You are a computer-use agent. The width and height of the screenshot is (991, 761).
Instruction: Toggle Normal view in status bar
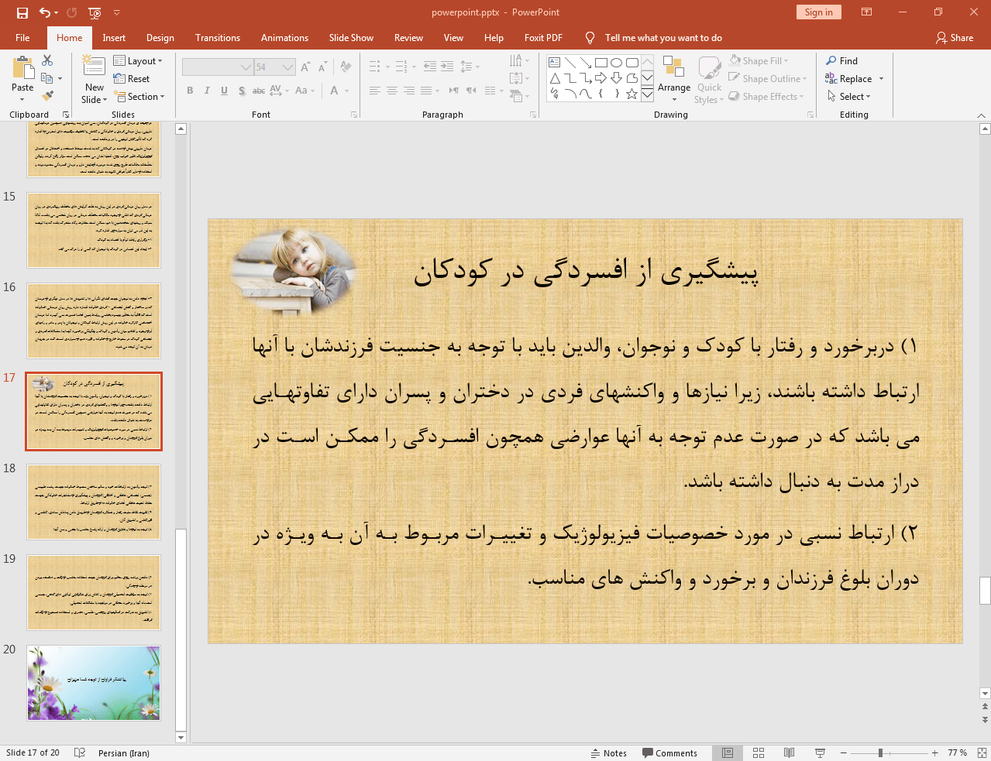(728, 752)
